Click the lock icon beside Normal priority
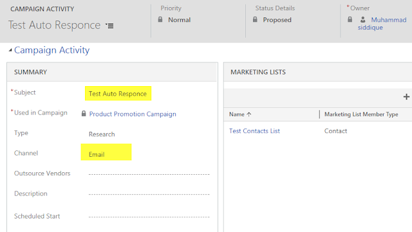Image resolution: width=412 pixels, height=232 pixels. tap(160, 19)
